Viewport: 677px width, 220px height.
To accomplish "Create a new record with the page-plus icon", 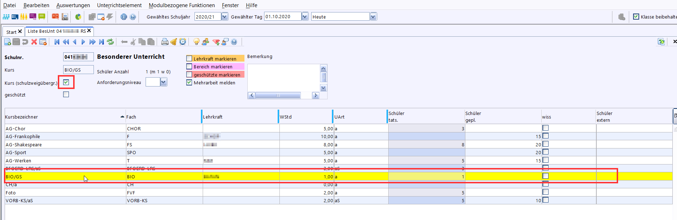I will pos(7,42).
